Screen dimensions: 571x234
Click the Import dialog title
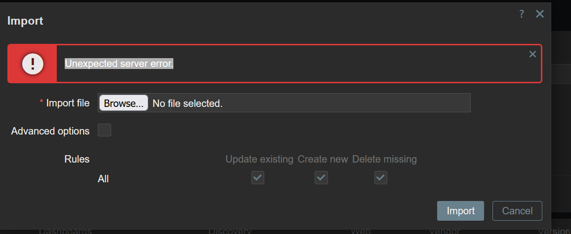[x=25, y=21]
